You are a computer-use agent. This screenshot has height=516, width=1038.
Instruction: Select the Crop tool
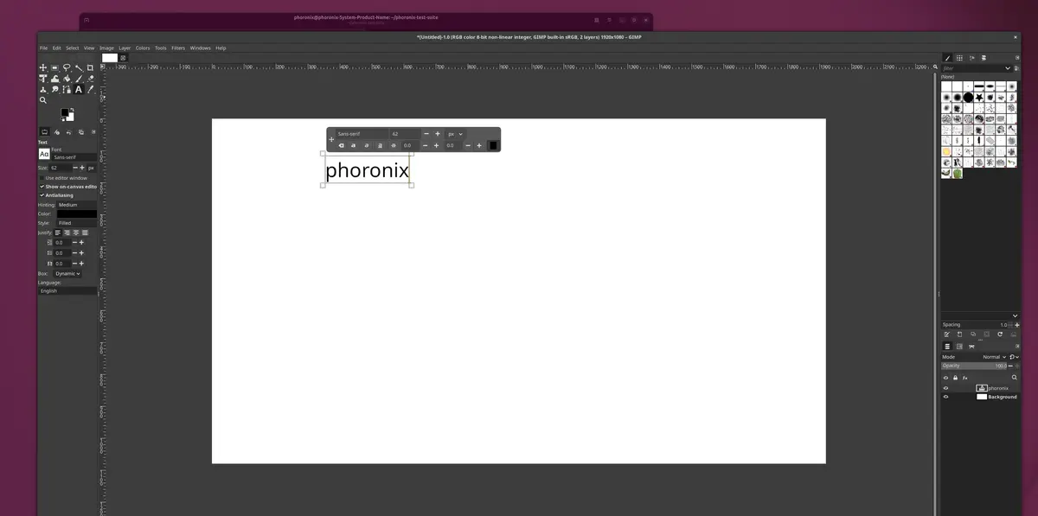pyautogui.click(x=90, y=67)
